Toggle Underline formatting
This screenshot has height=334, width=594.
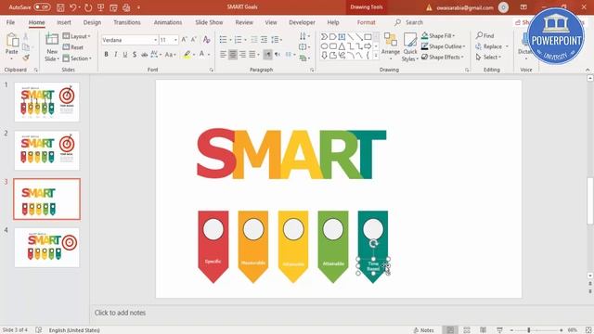click(125, 55)
